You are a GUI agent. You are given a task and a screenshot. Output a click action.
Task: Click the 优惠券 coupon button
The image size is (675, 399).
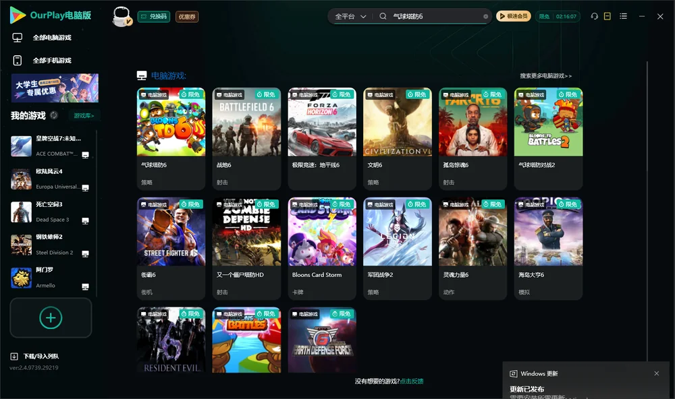[187, 17]
